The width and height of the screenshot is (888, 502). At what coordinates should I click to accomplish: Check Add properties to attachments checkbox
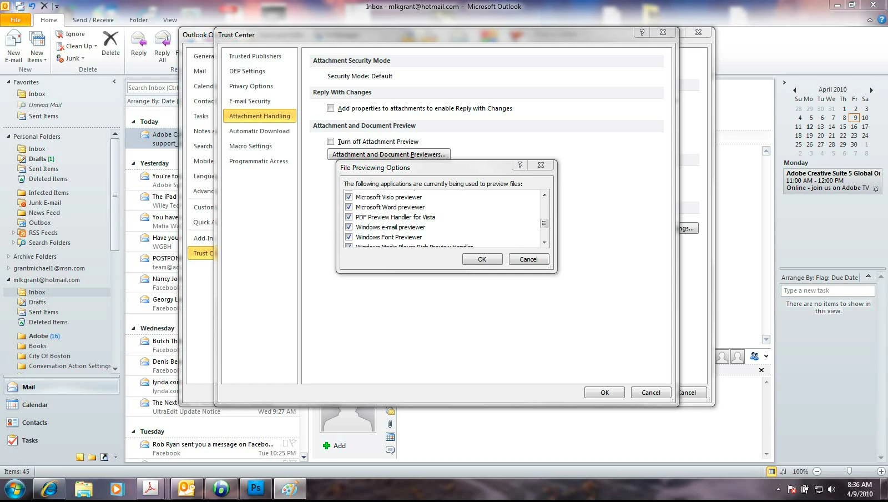click(331, 108)
